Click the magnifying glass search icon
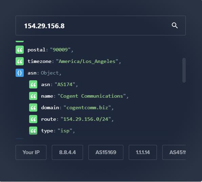The height and width of the screenshot is (182, 202). pyautogui.click(x=175, y=26)
